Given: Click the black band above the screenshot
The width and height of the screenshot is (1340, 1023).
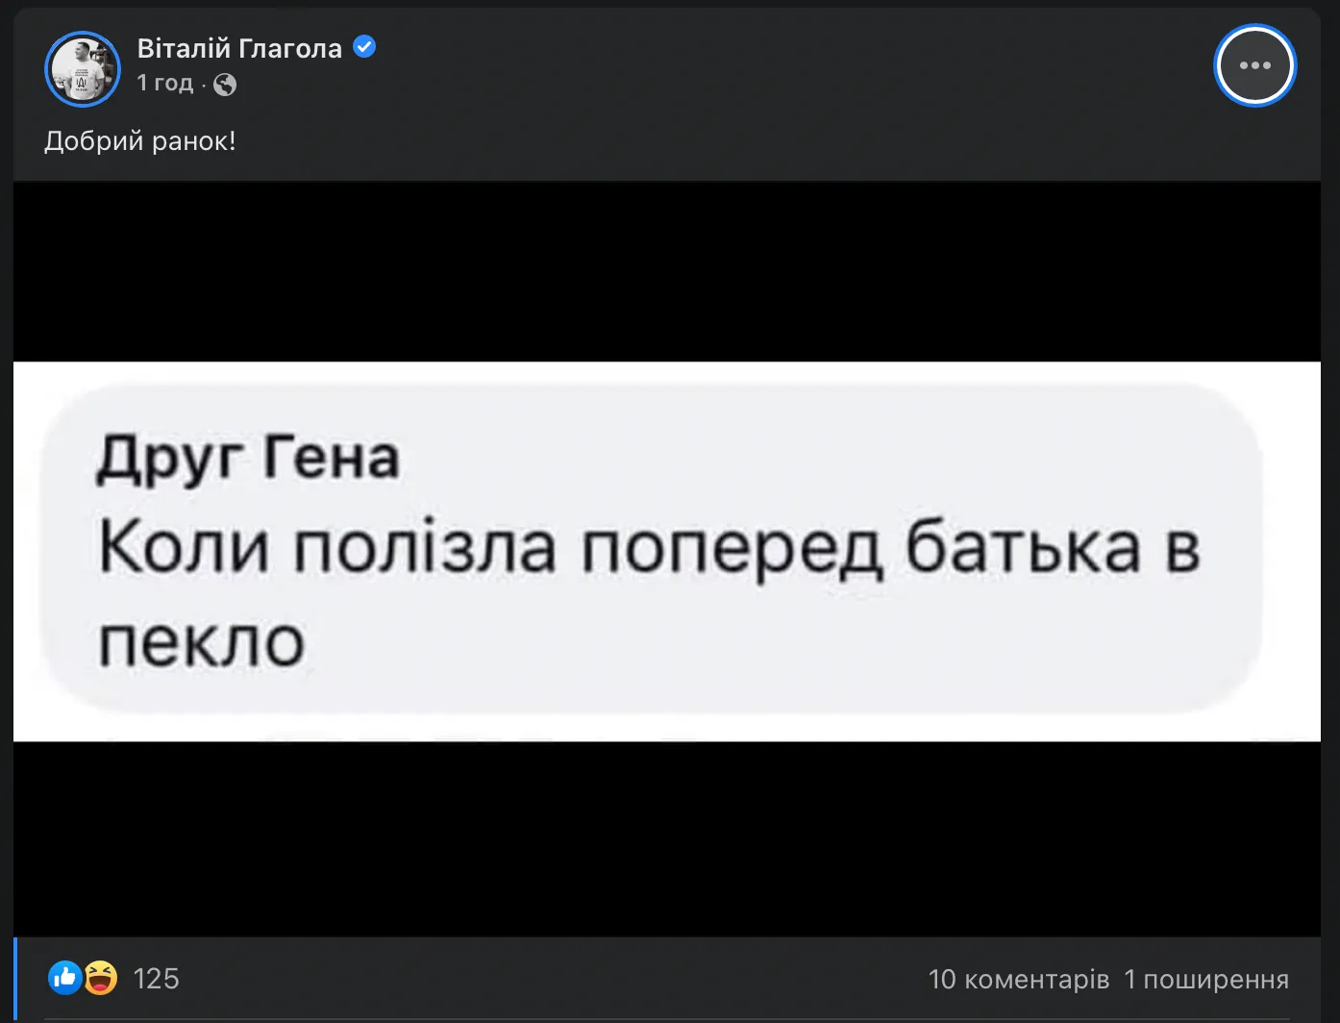Looking at the screenshot, I should point(667,271).
